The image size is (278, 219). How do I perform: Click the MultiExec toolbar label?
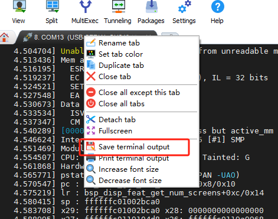pyautogui.click(x=85, y=21)
